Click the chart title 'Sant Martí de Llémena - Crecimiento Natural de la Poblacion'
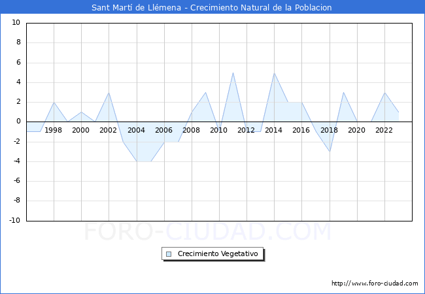Viewport: 425px width, 294px height. point(212,7)
